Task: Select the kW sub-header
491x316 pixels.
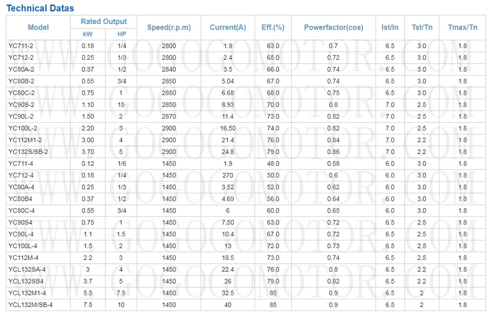Action: coord(87,34)
